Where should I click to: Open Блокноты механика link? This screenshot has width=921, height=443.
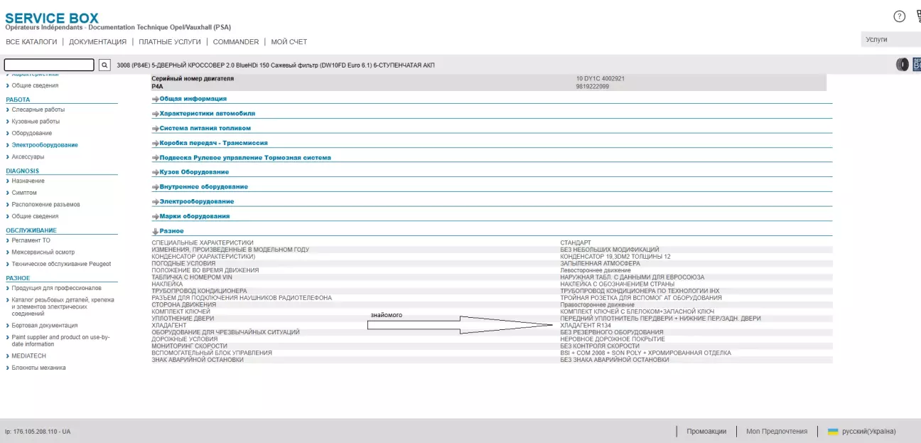38,368
